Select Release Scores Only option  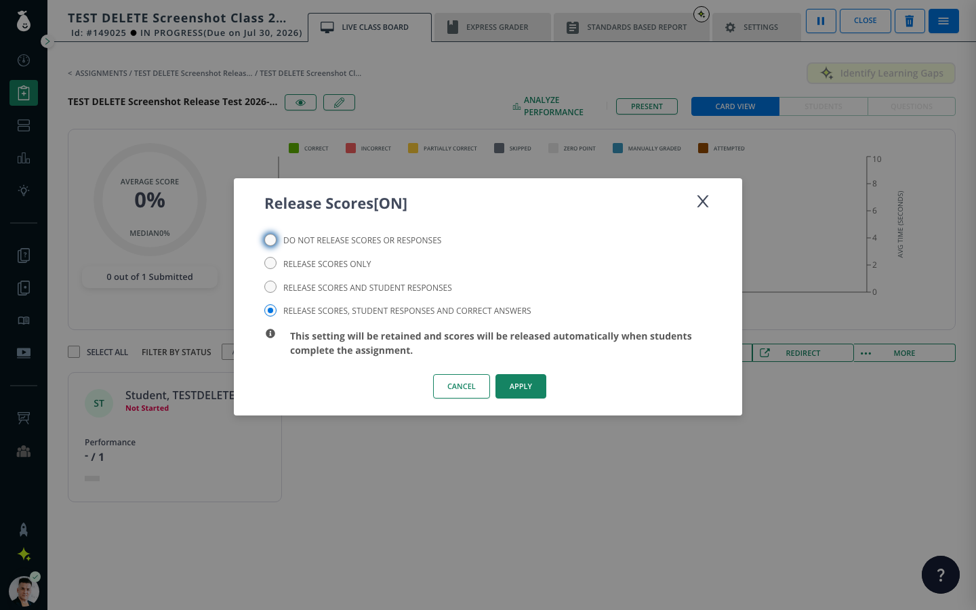[x=270, y=263]
